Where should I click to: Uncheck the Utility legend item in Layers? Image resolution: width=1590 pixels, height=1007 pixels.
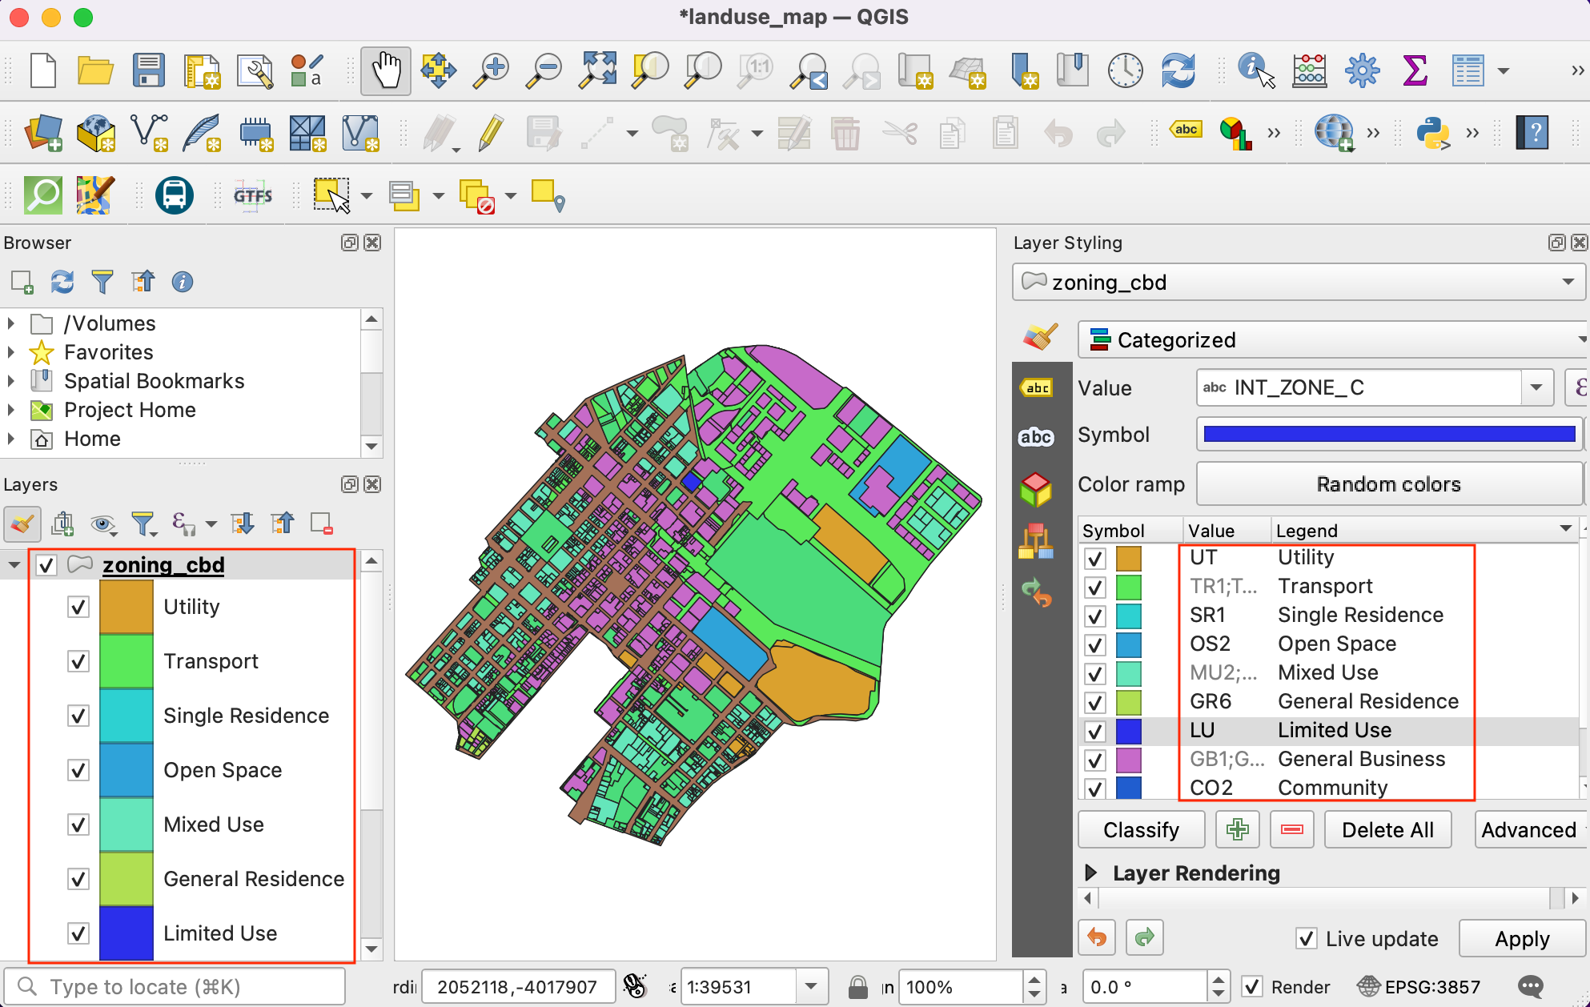click(78, 608)
